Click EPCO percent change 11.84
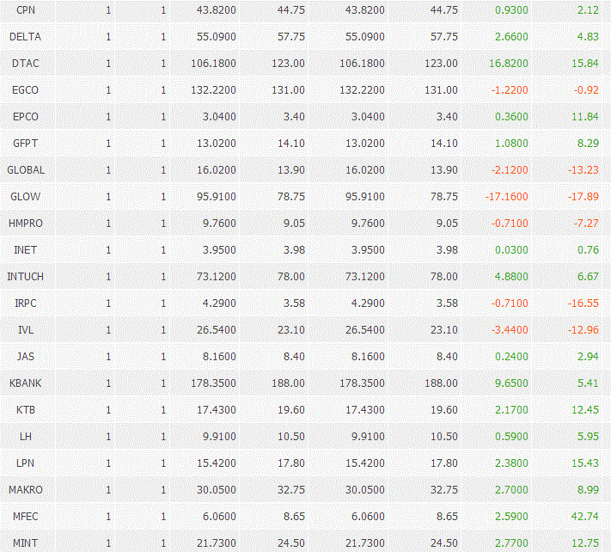 pyautogui.click(x=585, y=117)
